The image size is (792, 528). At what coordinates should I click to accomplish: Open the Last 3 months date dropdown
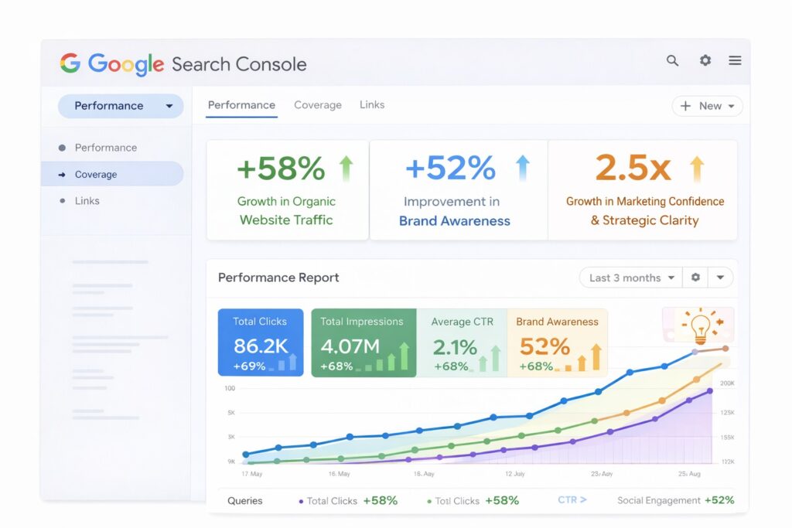click(630, 278)
